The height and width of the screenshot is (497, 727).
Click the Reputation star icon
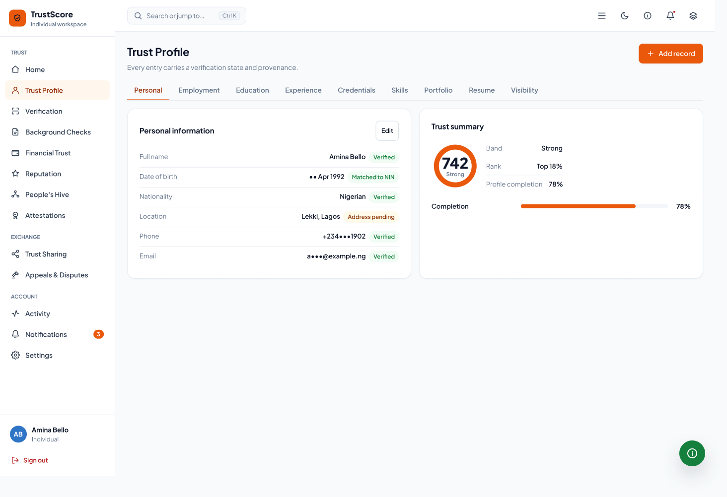[x=15, y=174]
